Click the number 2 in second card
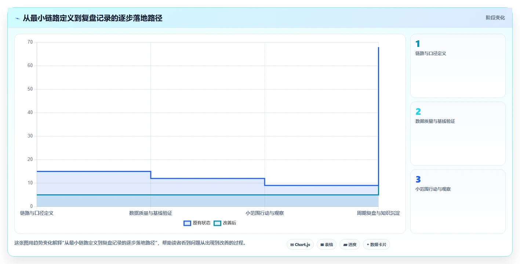The image size is (520, 264). point(418,112)
